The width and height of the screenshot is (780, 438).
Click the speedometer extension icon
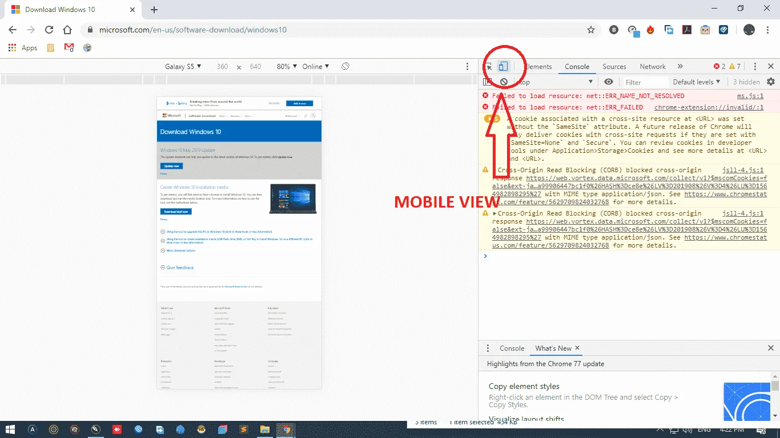[x=633, y=31]
